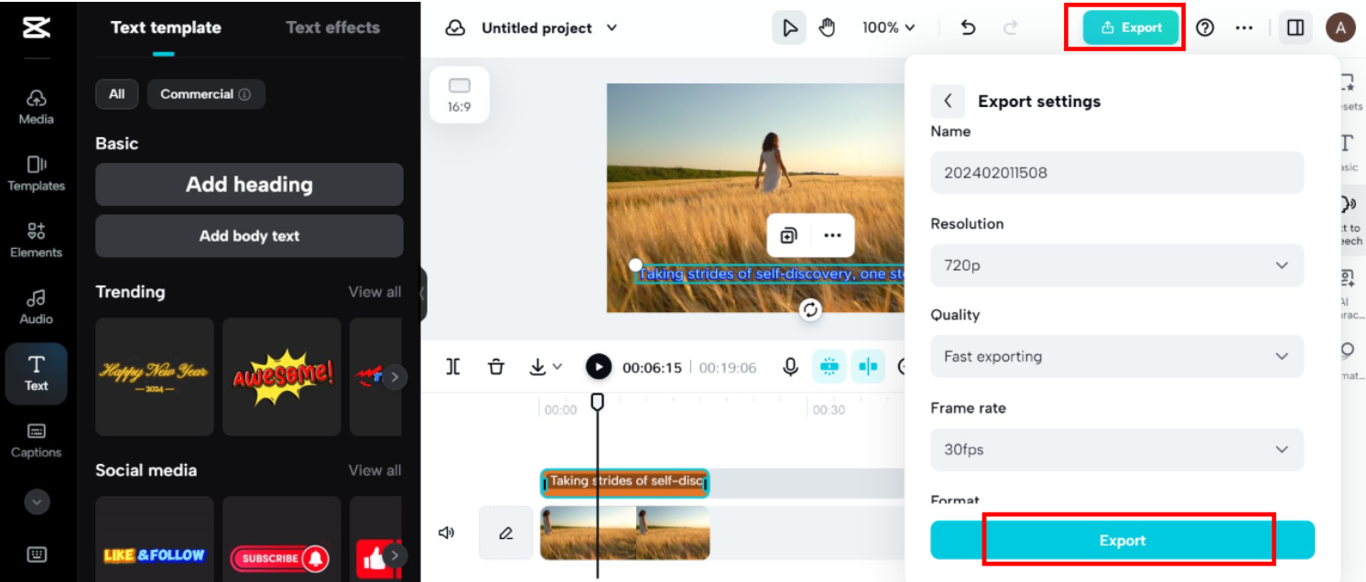The width and height of the screenshot is (1366, 582).
Task: Open the top bar more options menu
Action: (1243, 27)
